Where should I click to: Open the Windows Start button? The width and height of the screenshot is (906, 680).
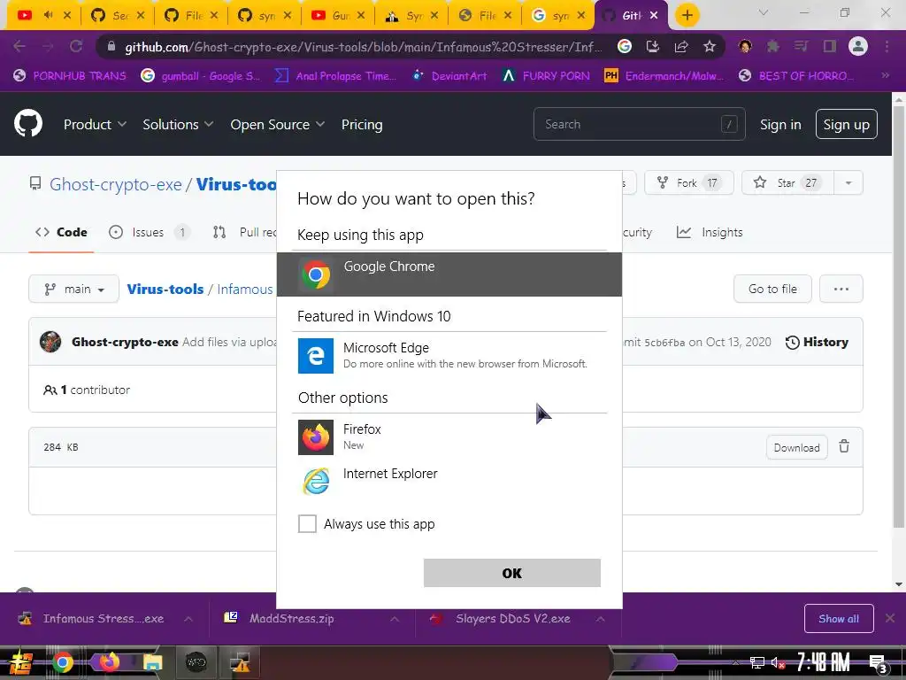(x=19, y=662)
